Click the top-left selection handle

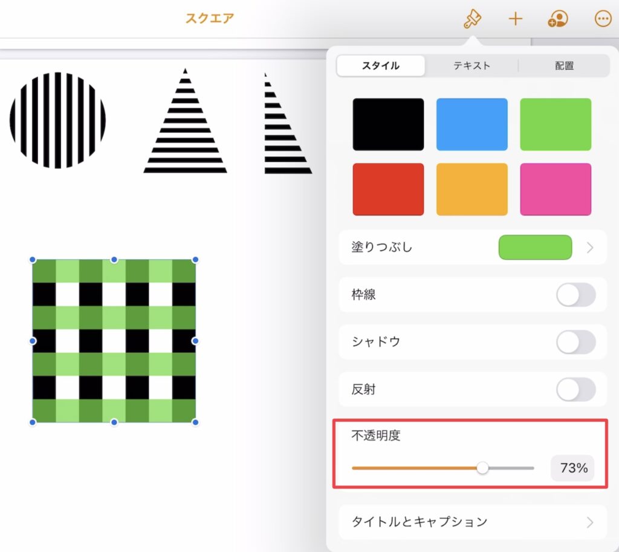point(33,260)
